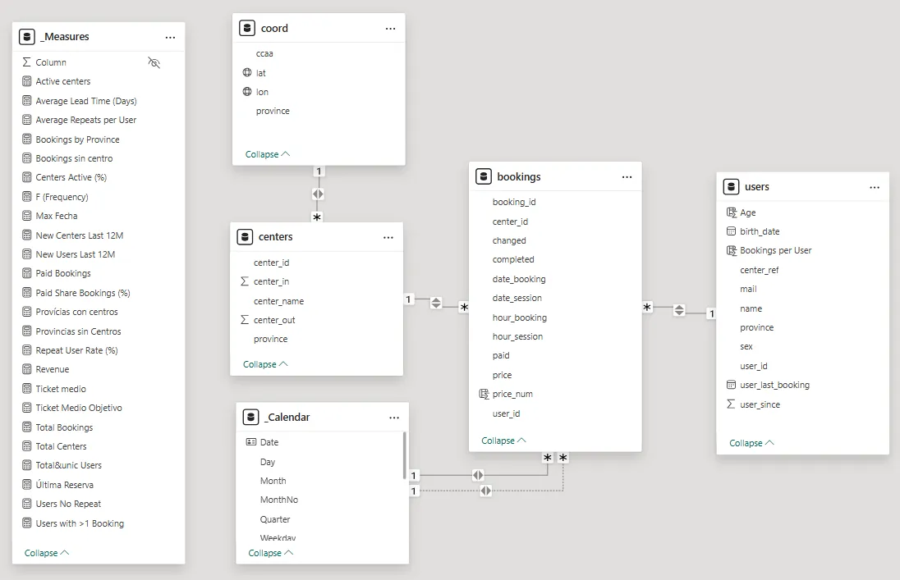Select the centers-bookings relationship filter direction arrow
This screenshot has width=900, height=580.
tap(436, 303)
